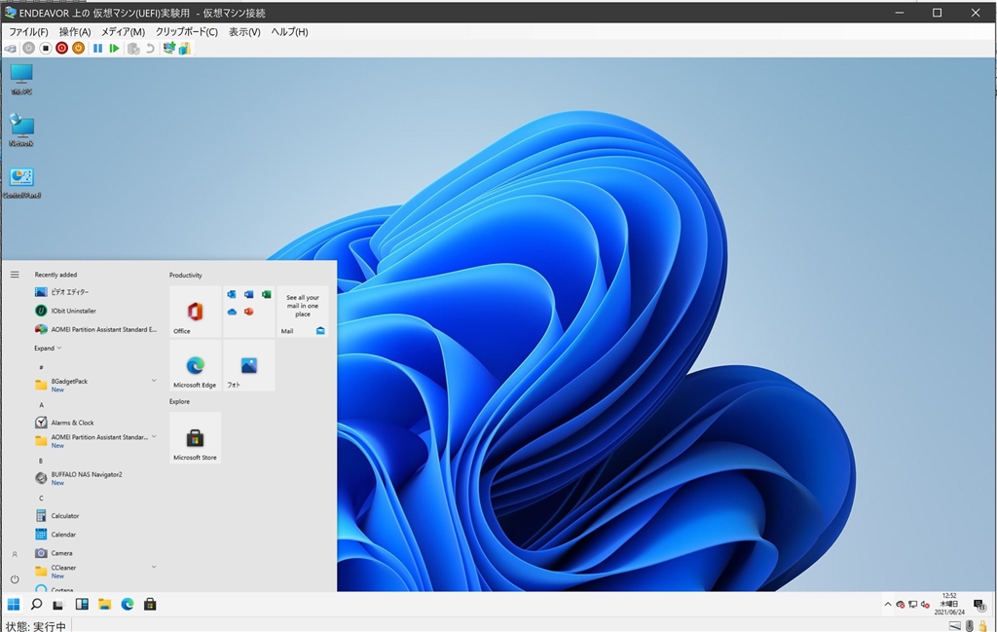Launch the Microsoft Edge tile
The width and height of the screenshot is (997, 632).
tap(195, 365)
